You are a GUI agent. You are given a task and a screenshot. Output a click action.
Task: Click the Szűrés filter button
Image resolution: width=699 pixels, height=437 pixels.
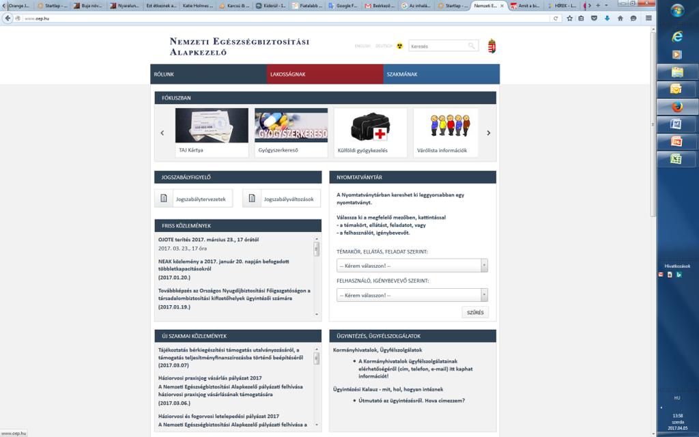pos(475,313)
